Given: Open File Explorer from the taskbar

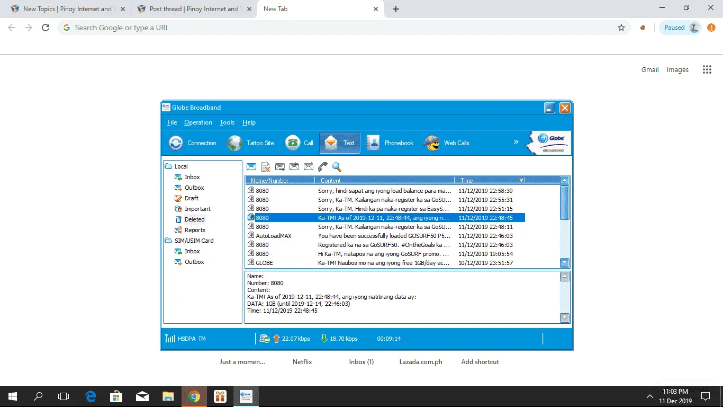Looking at the screenshot, I should (168, 396).
